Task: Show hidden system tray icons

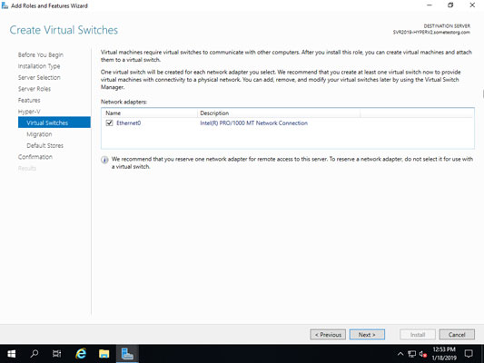Action: pos(400,354)
